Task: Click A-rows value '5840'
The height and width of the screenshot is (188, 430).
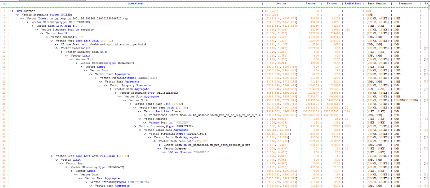Action: point(315,45)
